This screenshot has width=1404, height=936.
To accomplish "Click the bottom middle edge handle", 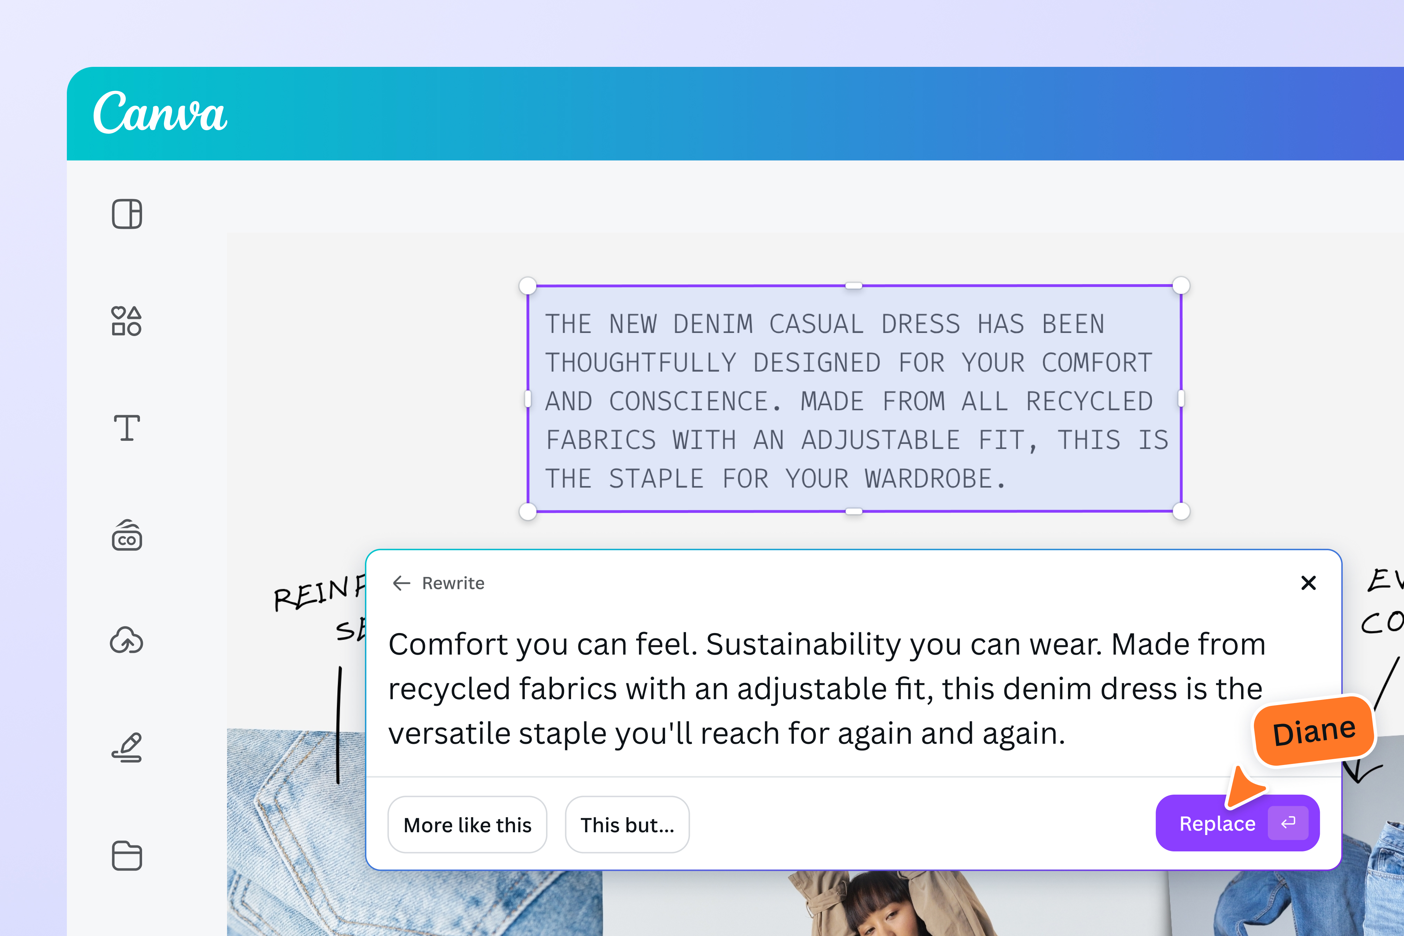I will point(854,512).
